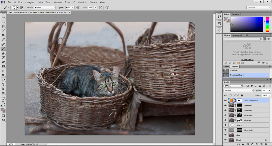Change the screen mode

[x=3, y=120]
